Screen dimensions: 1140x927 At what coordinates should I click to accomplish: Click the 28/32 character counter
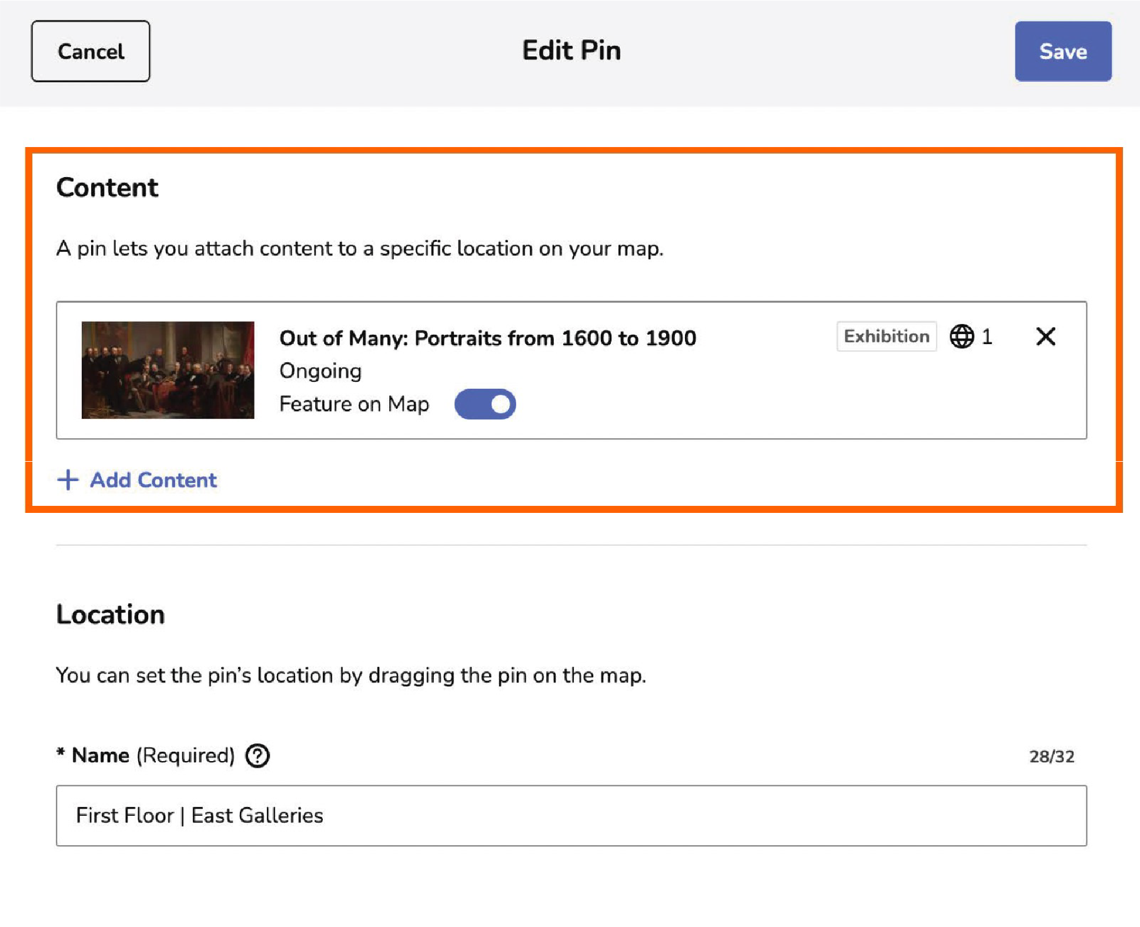click(1051, 756)
